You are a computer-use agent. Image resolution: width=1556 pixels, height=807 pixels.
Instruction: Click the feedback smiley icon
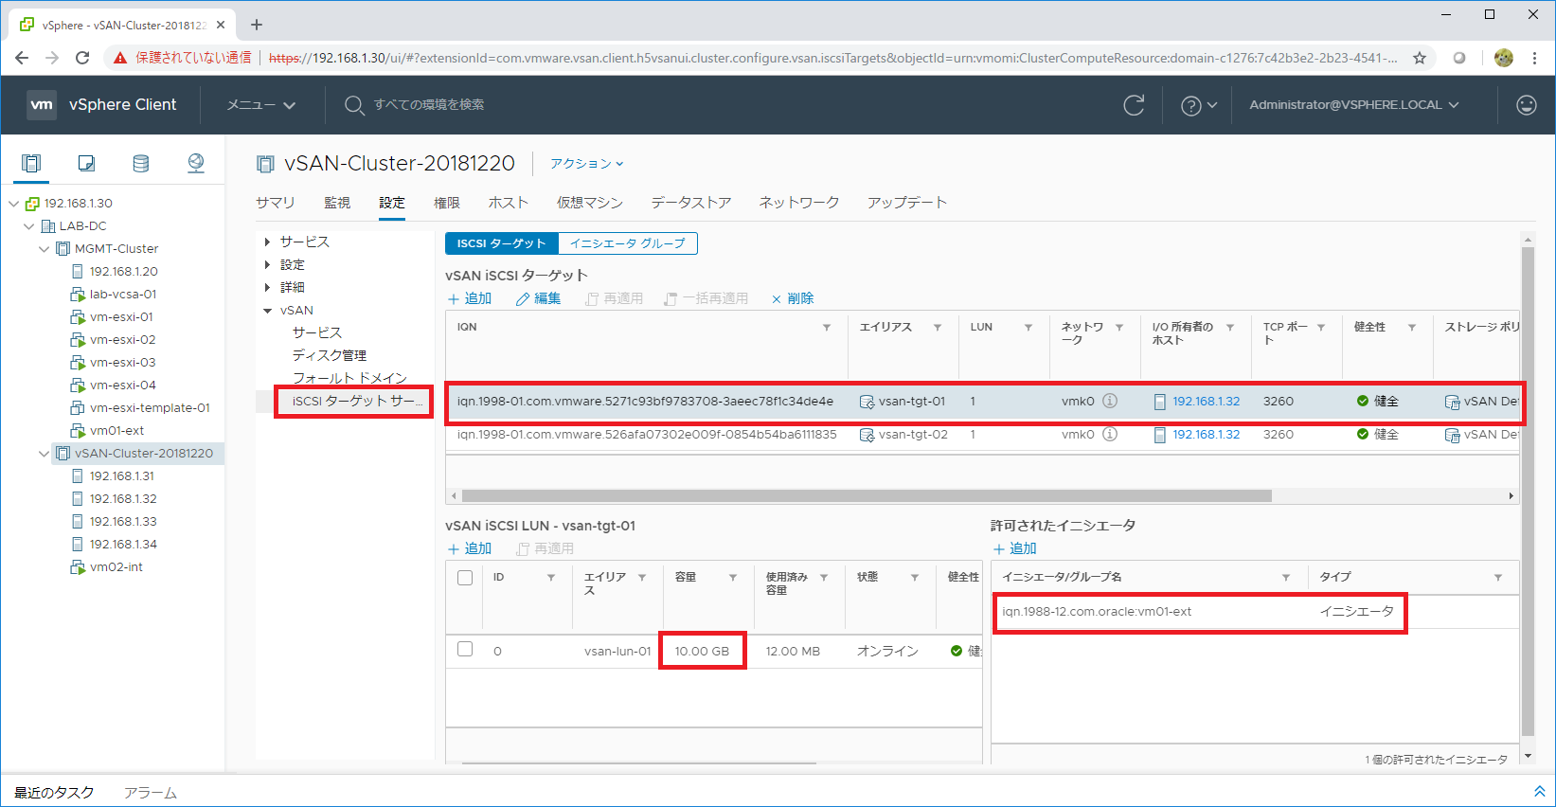click(1527, 105)
